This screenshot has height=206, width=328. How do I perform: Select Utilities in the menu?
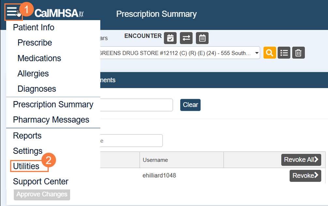(26, 166)
